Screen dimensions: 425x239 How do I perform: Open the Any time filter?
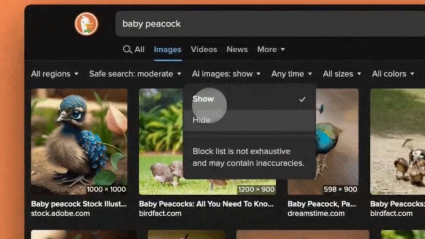click(x=292, y=74)
